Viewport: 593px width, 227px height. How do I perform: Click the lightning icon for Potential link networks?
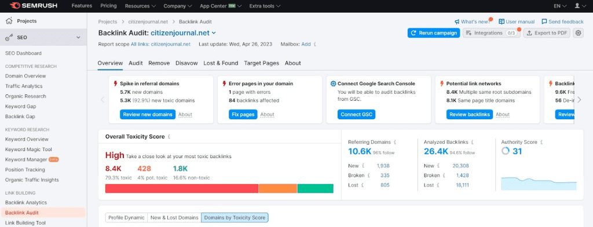pos(442,83)
